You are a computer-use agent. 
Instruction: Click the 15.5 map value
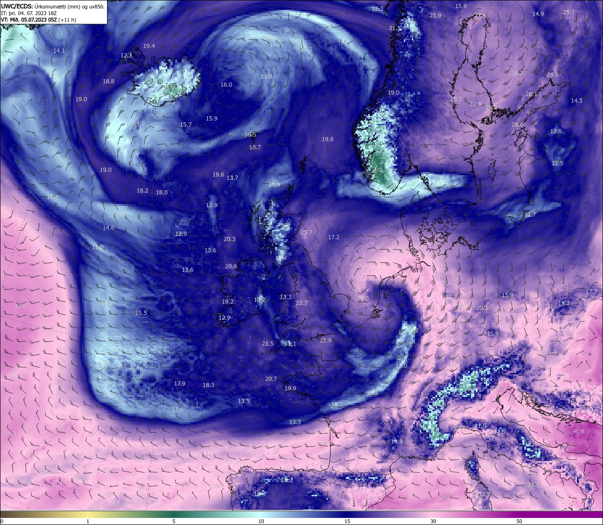point(141,313)
